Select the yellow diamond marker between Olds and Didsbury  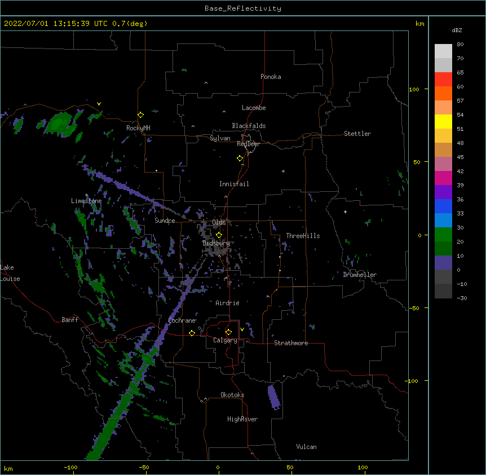coord(219,235)
